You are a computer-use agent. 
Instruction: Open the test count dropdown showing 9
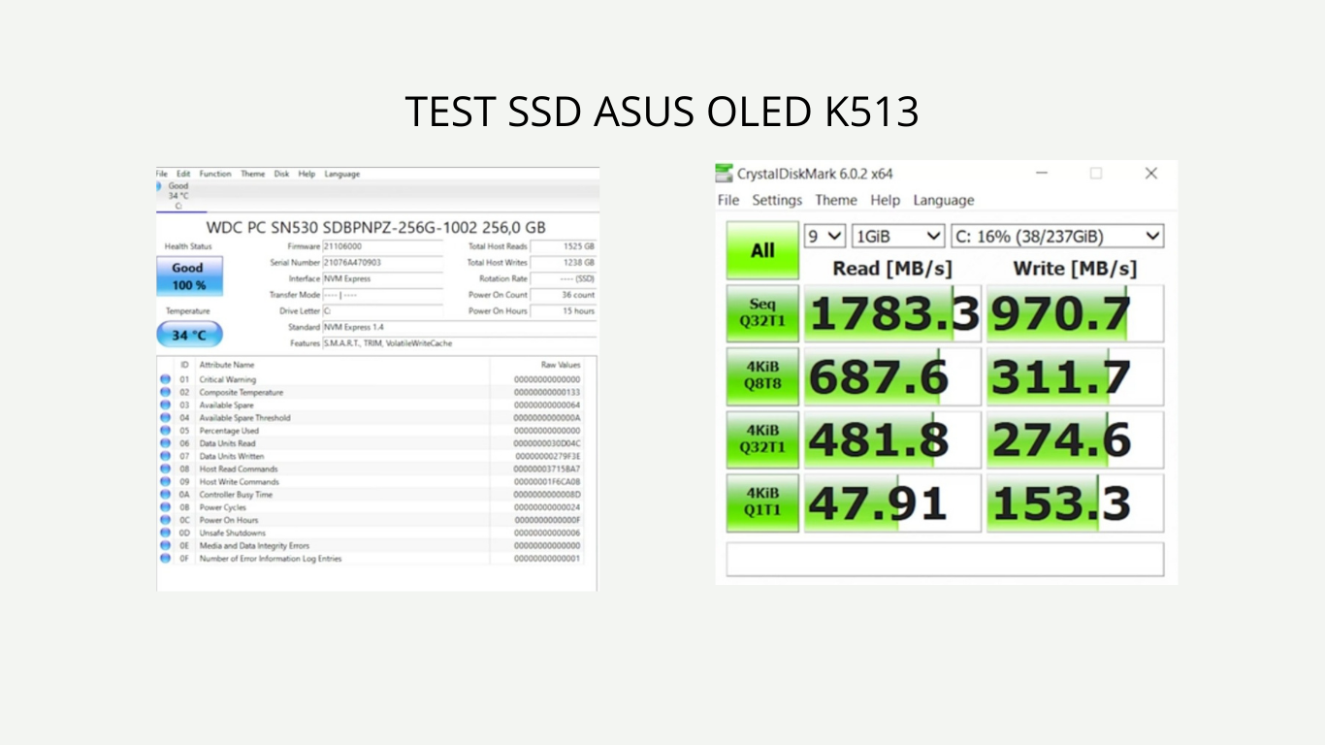tap(825, 236)
